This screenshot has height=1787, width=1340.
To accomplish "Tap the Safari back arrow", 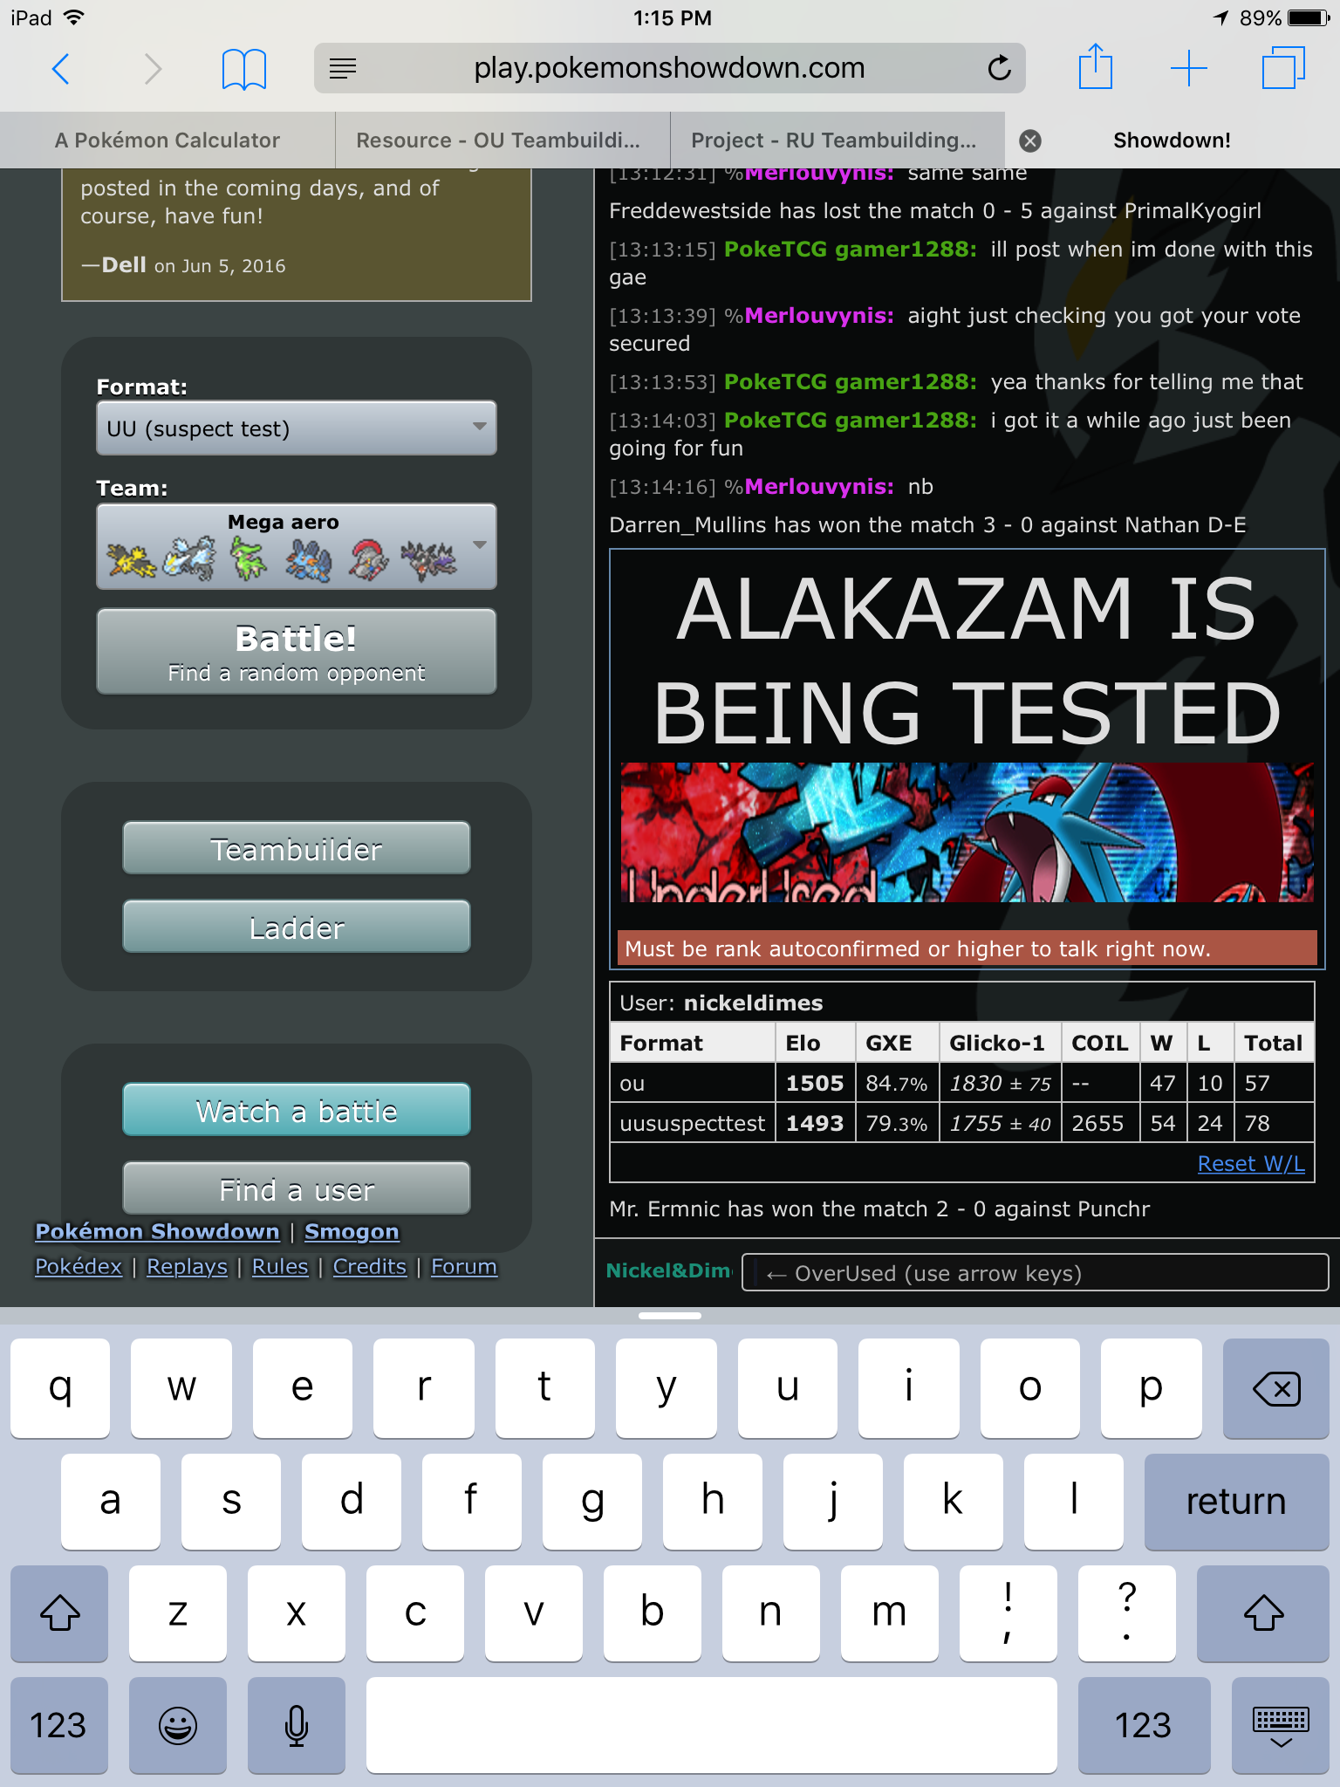I will pos(60,68).
